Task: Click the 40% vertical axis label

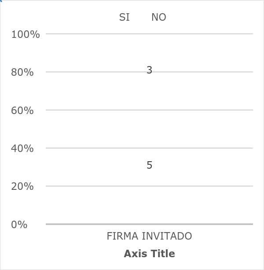Action: pos(22,148)
